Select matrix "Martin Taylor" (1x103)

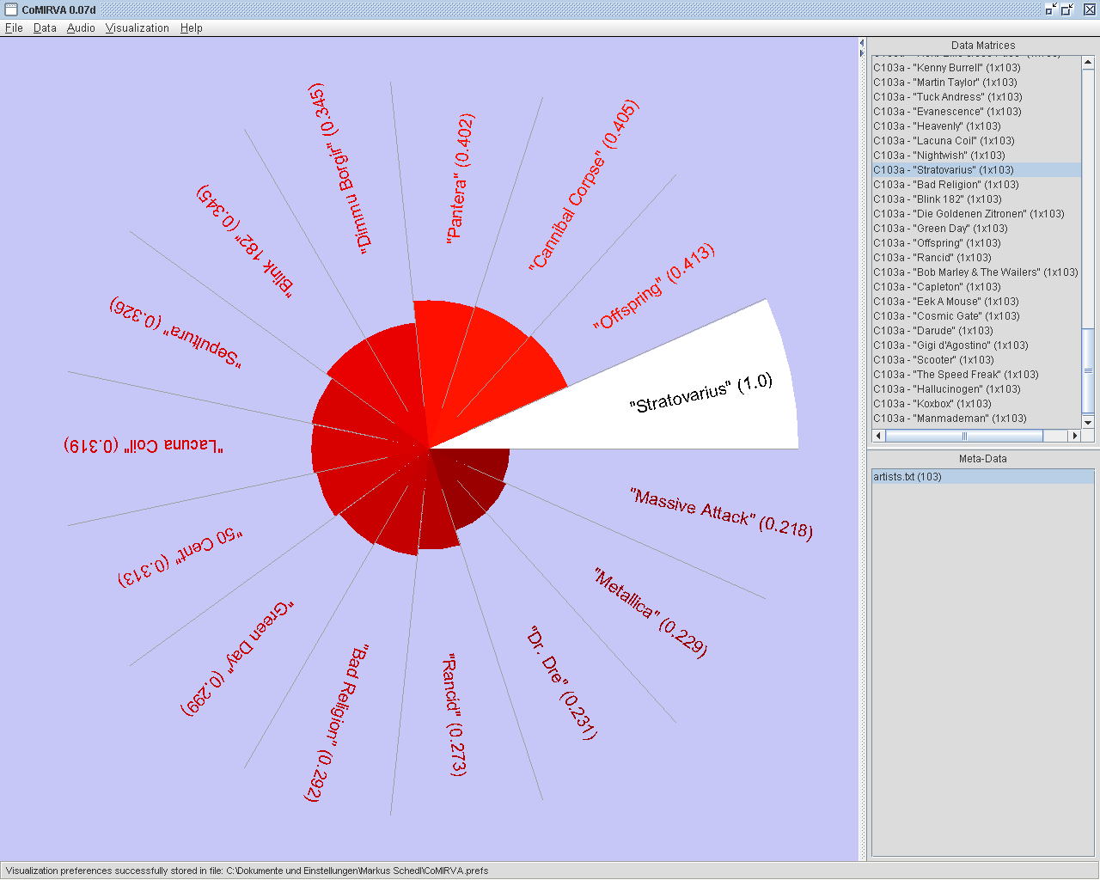click(976, 82)
